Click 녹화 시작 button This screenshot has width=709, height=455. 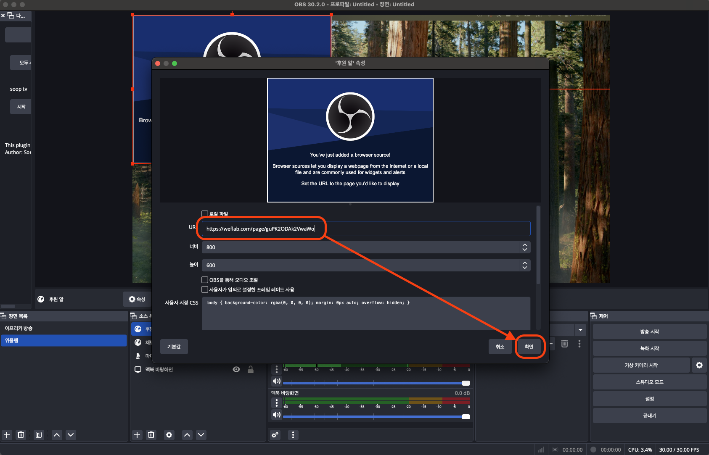point(649,348)
